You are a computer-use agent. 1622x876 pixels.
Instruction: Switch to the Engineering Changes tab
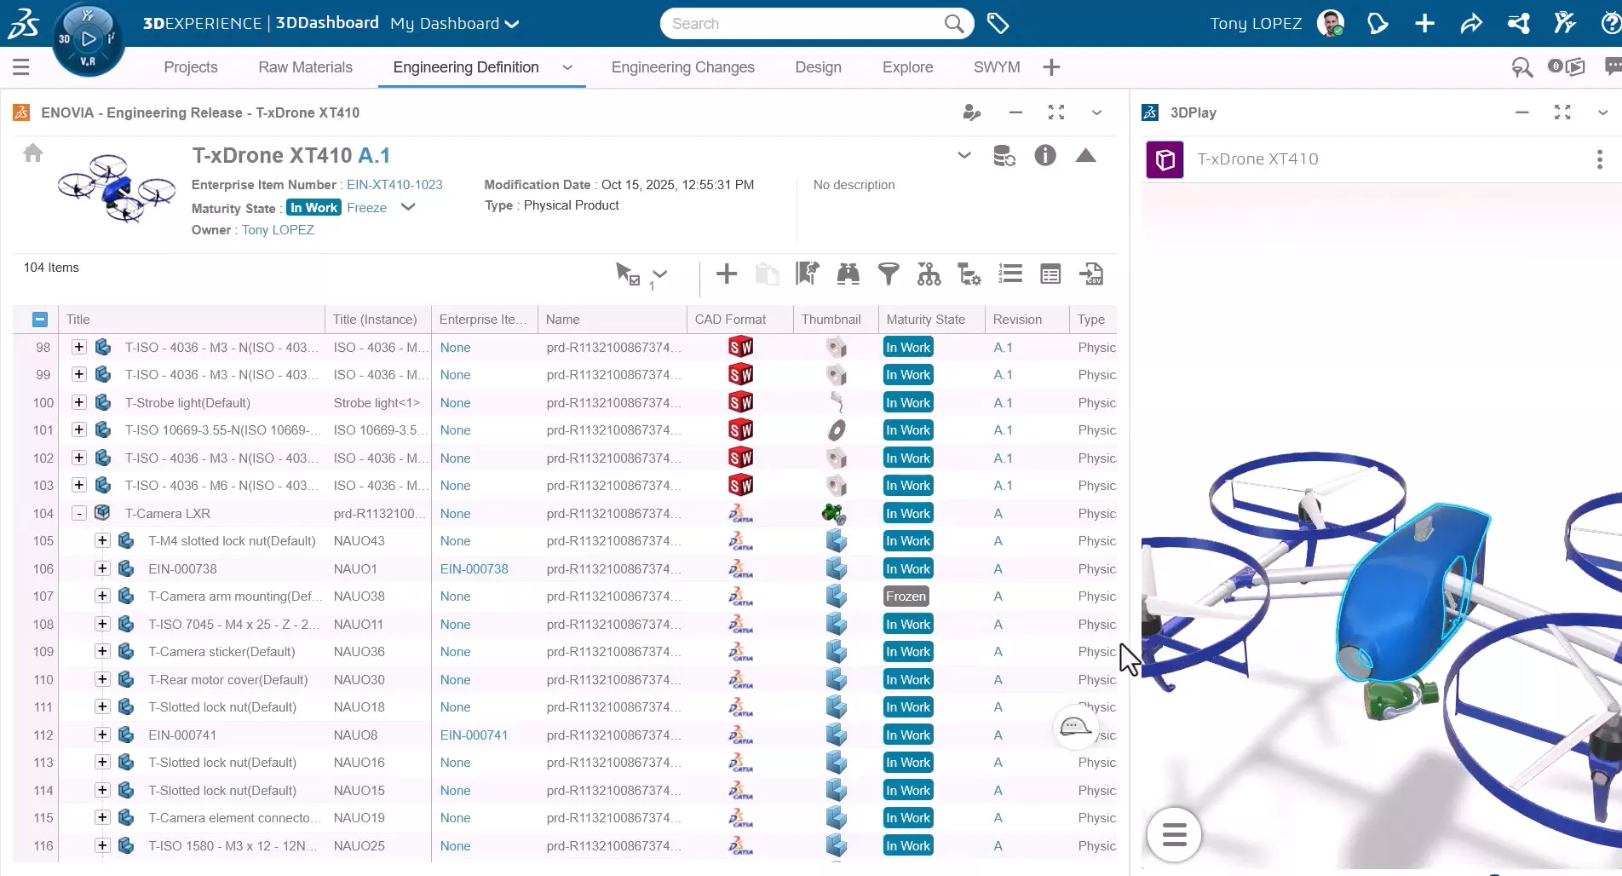[682, 67]
